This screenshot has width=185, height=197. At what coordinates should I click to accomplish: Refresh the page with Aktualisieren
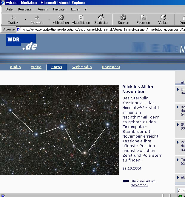81,20
